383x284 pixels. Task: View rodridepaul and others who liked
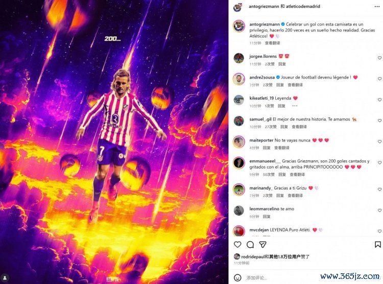pos(275,256)
